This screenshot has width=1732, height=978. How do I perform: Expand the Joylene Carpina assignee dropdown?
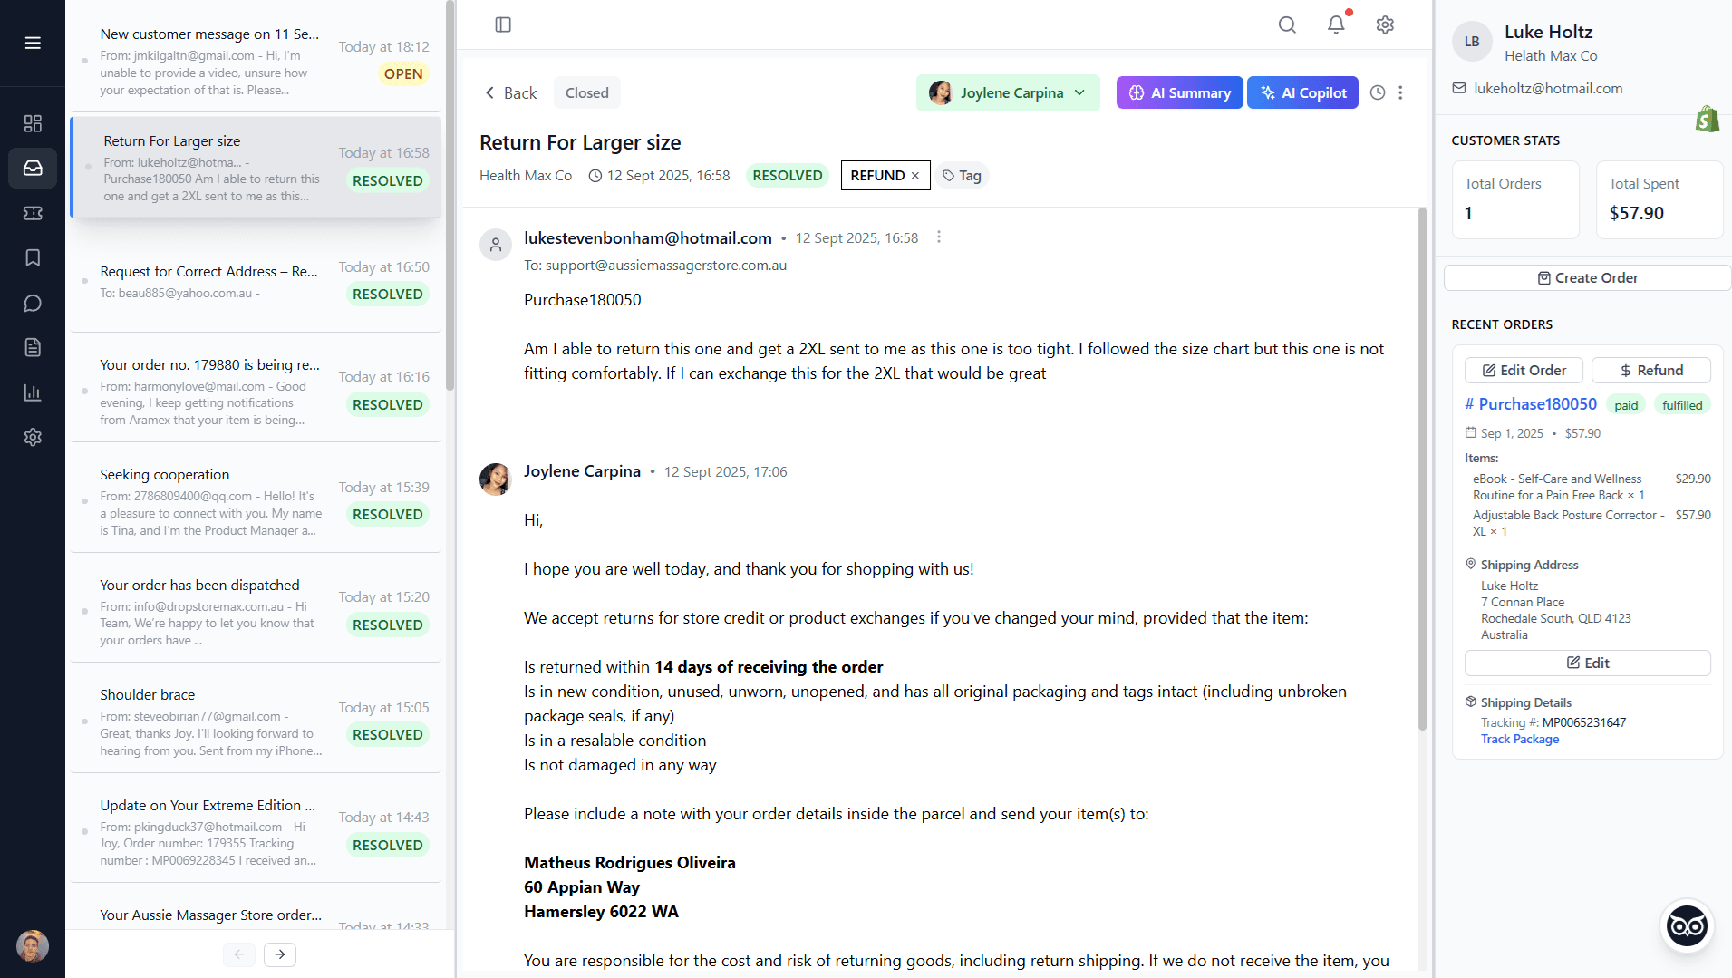coord(1008,92)
